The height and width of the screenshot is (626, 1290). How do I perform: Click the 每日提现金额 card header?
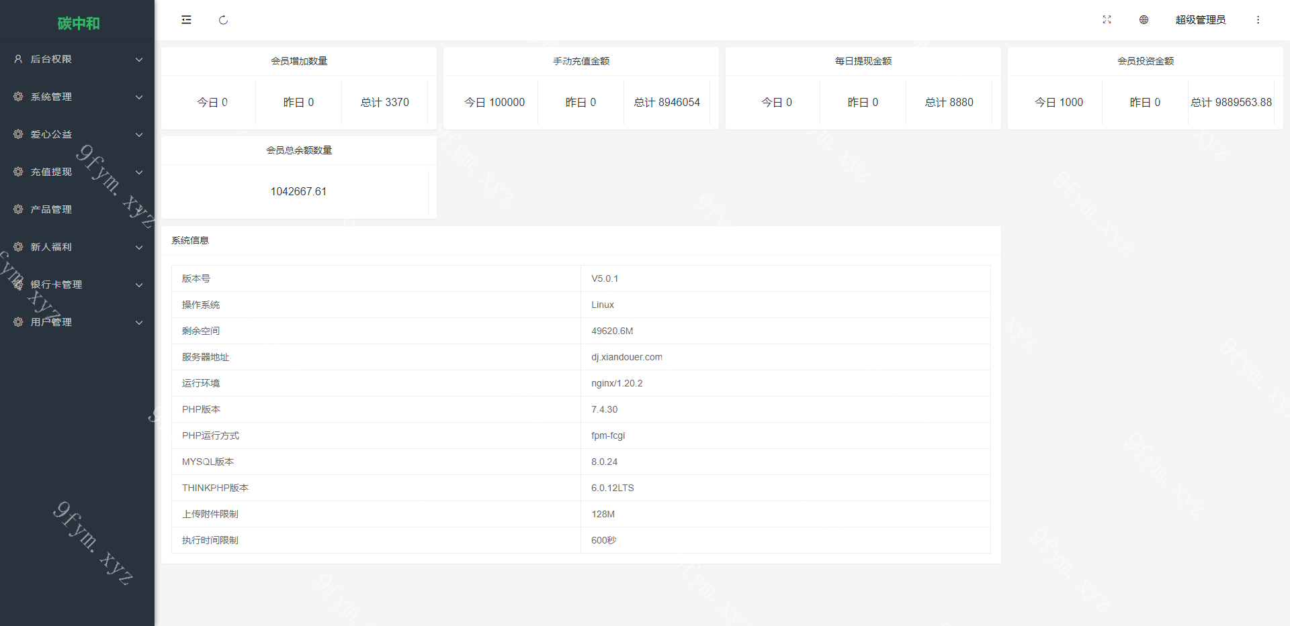coord(863,61)
